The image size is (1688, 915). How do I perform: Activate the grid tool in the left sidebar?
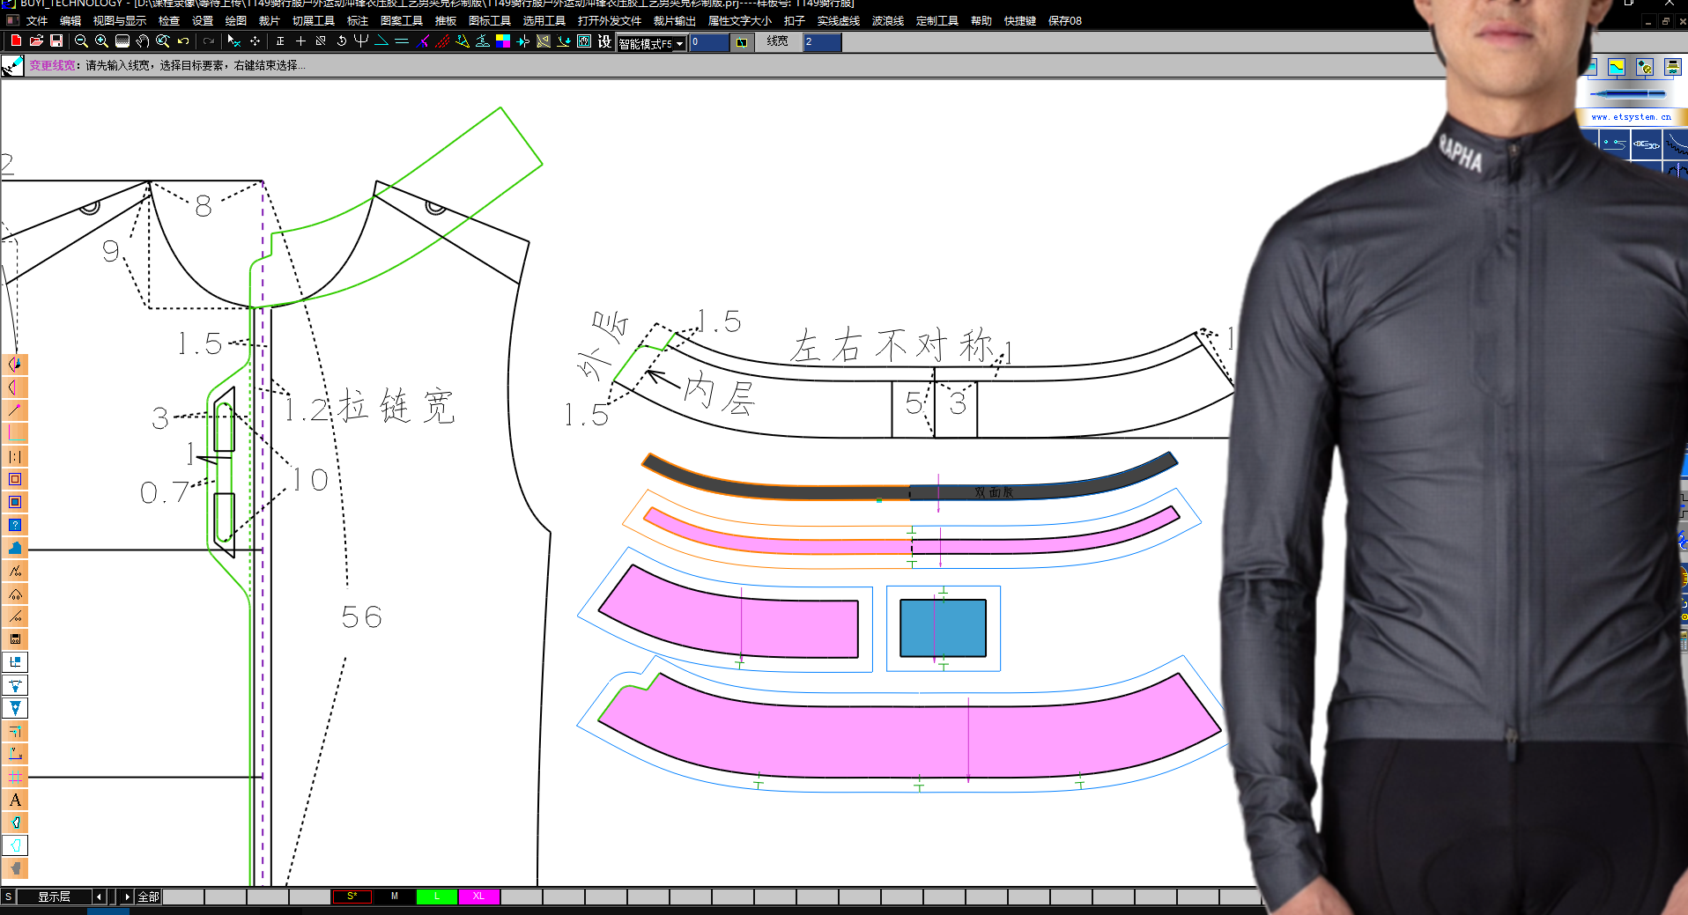pos(15,777)
